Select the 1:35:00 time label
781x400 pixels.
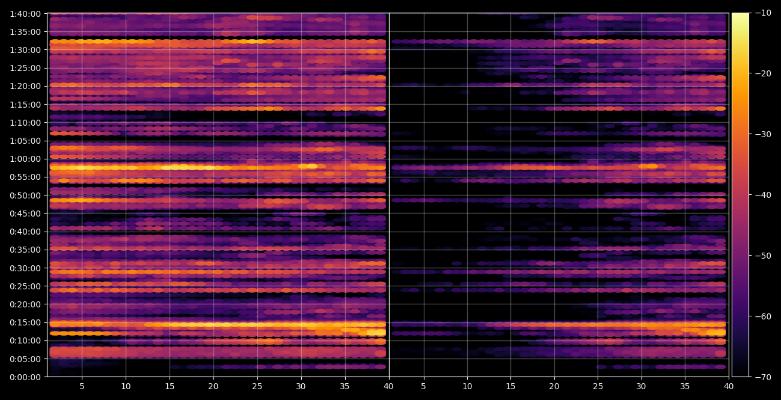(25, 32)
